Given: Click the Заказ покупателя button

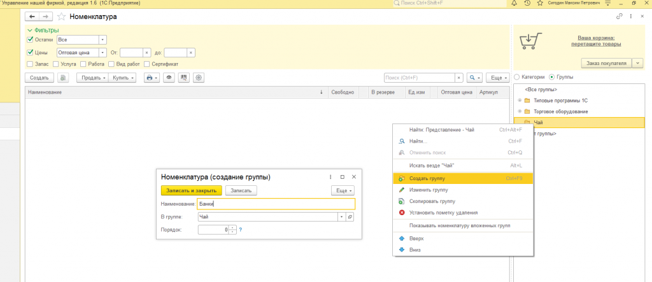Looking at the screenshot, I should point(606,63).
